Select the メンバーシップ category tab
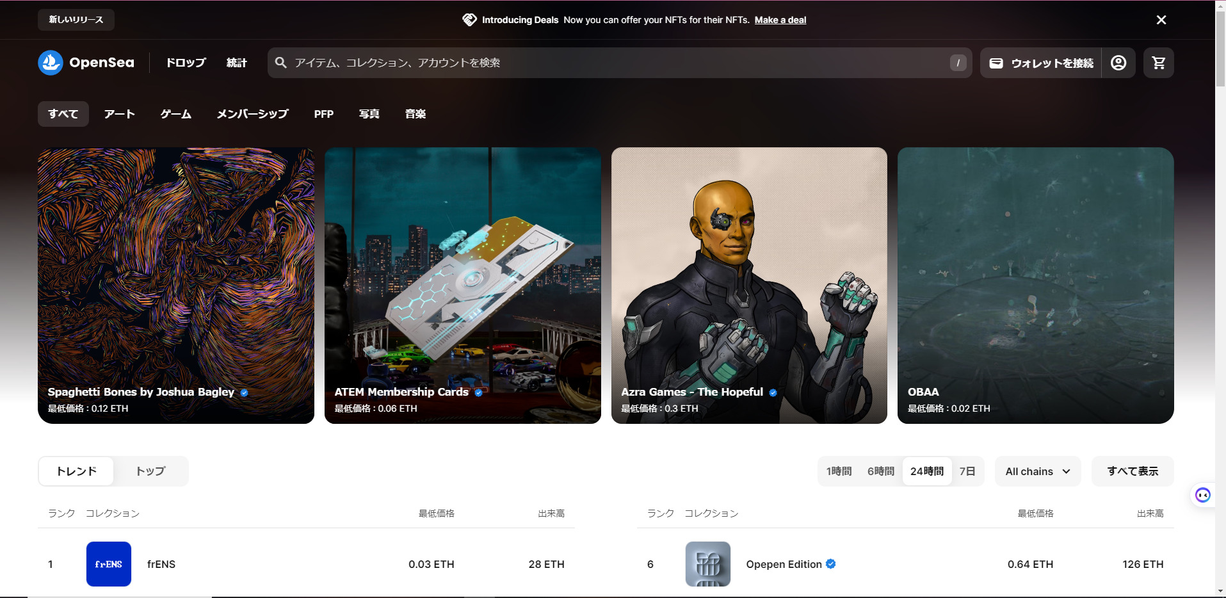Screen dimensions: 1226x598 coord(253,114)
